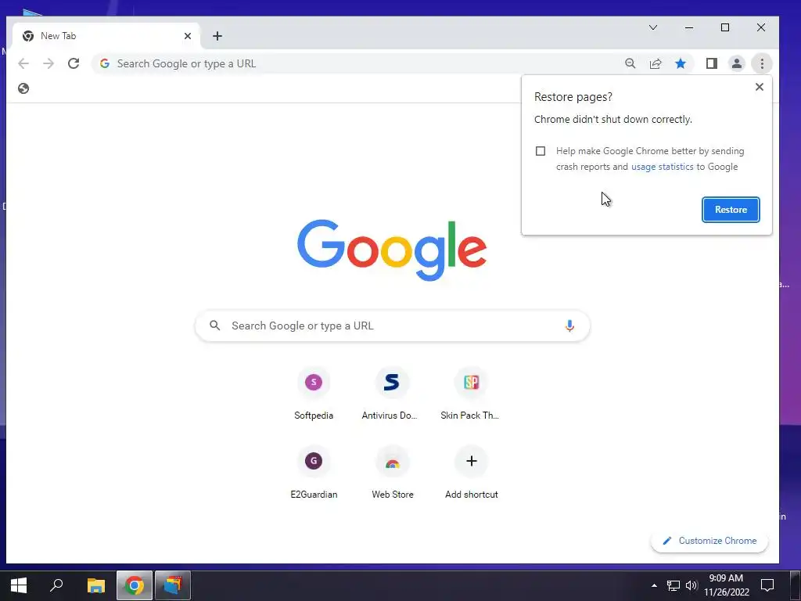Select the New Tab tab
The width and height of the screenshot is (801, 601).
coord(106,36)
